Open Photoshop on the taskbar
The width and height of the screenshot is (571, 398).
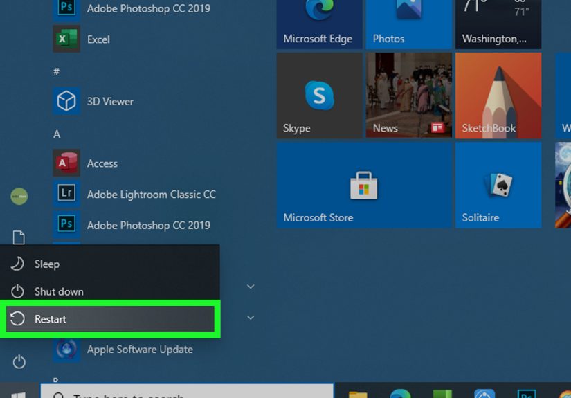click(527, 393)
